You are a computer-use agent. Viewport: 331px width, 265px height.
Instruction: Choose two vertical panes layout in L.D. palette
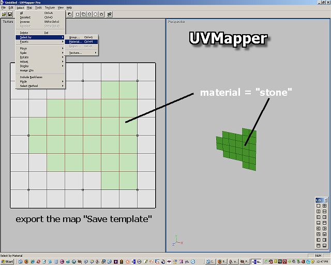tap(319, 211)
